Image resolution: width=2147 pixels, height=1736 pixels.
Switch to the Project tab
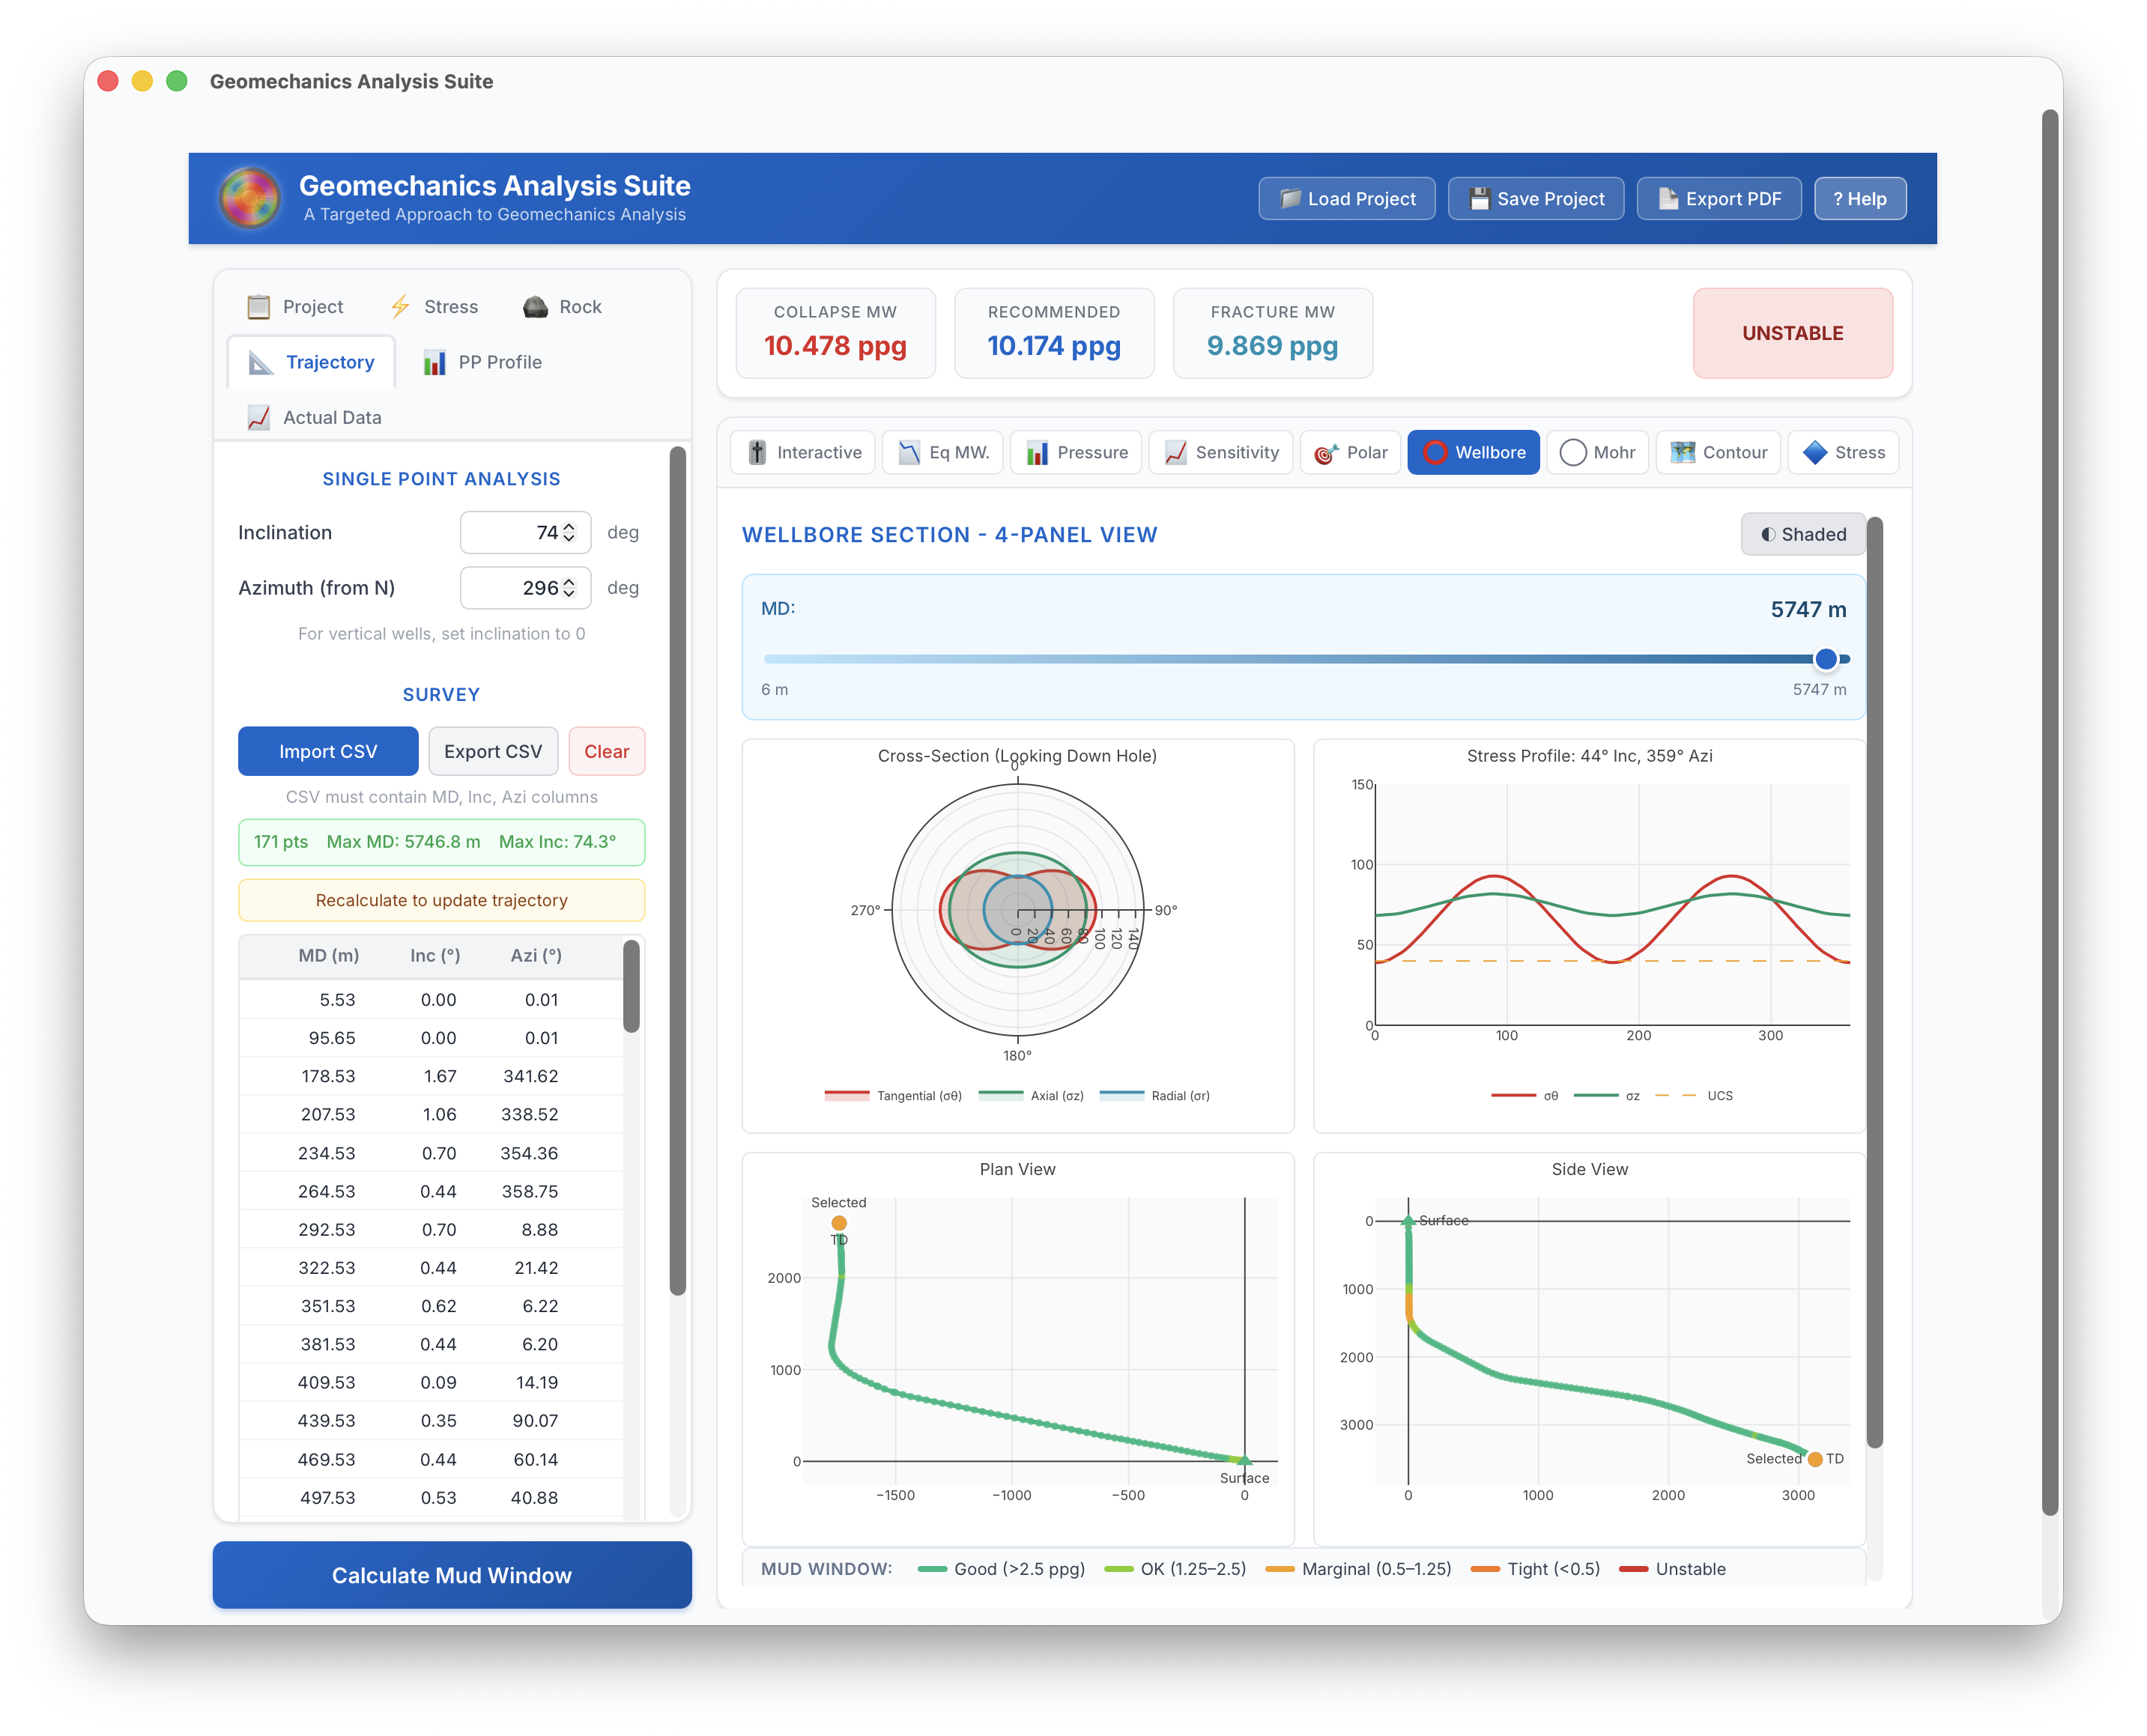[x=296, y=306]
